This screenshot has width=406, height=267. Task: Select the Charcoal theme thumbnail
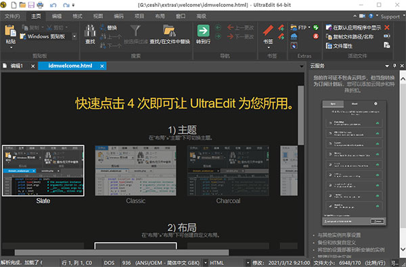[x=229, y=171]
